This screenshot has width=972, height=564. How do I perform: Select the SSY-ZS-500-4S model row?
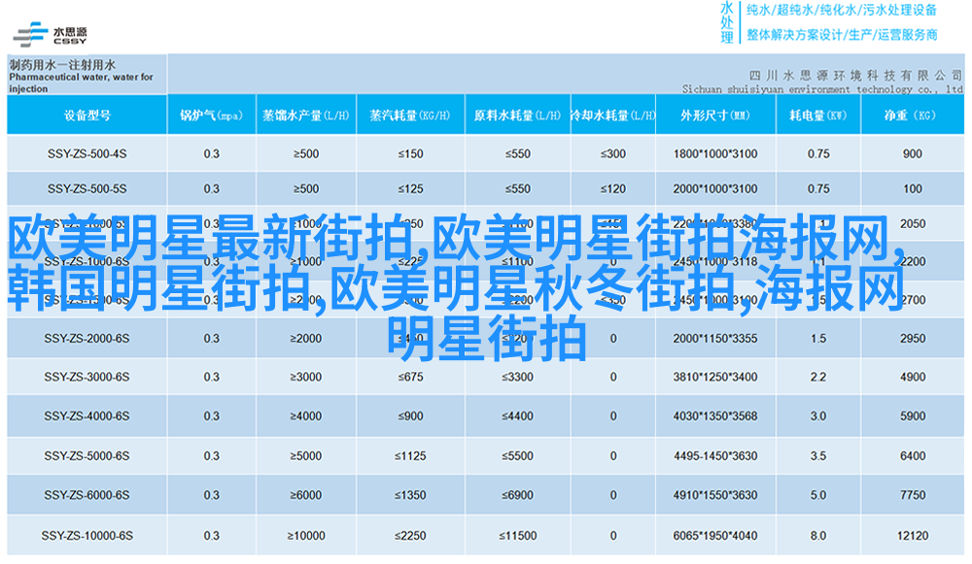(x=87, y=153)
